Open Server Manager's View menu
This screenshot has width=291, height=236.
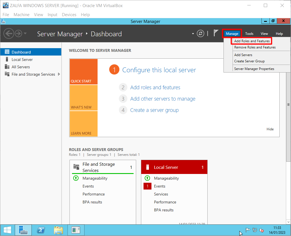pos(264,33)
